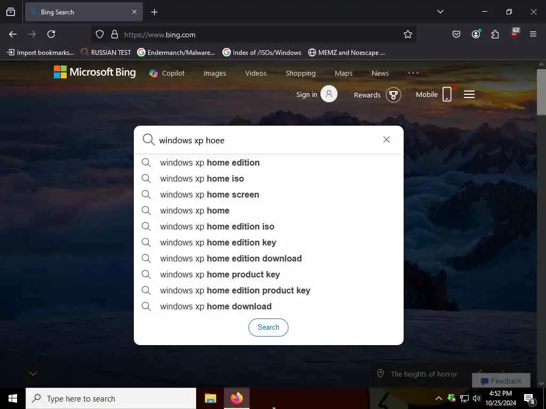Select suggestion windows xp home
Viewport: 546px width, 409px height.
click(269, 210)
